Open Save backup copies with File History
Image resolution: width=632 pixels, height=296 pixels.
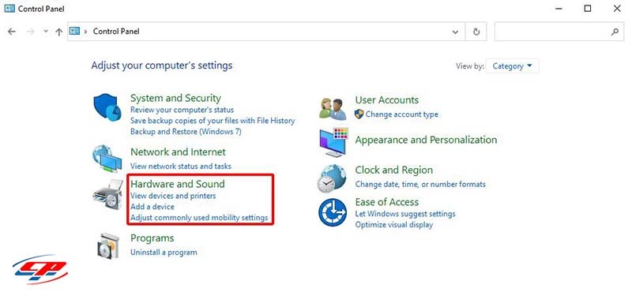213,121
